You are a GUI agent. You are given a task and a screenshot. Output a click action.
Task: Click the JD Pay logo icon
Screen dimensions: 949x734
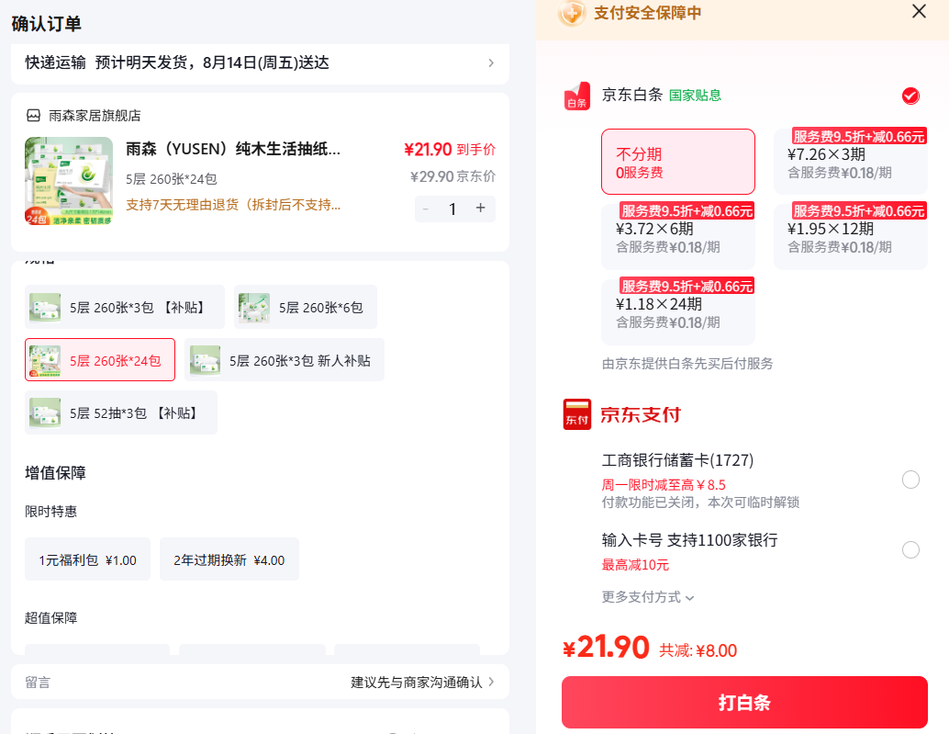(576, 414)
